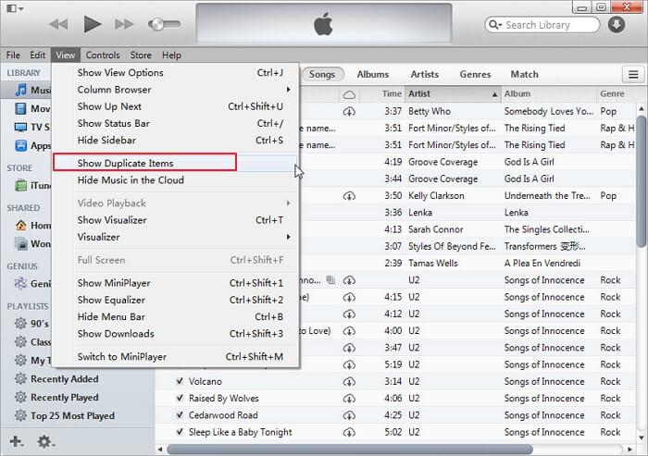
Task: Open the Recently Added playlist
Action: tap(65, 378)
